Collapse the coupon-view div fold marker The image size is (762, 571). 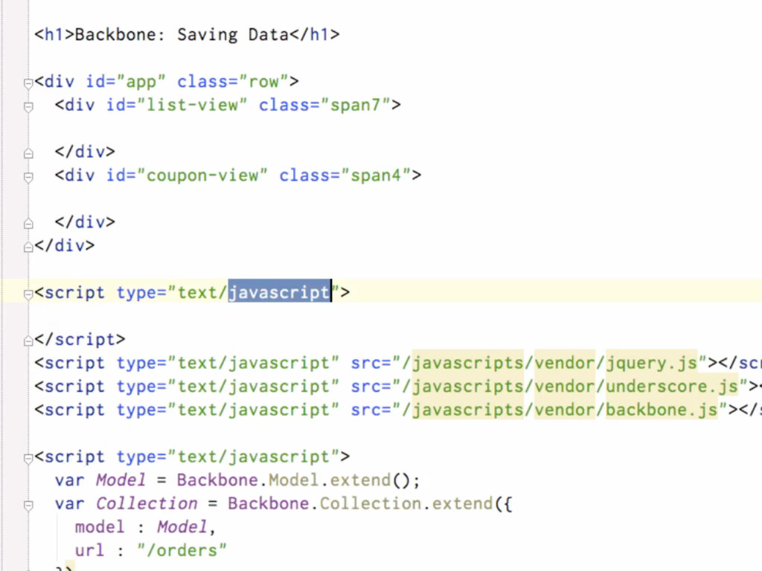(x=28, y=177)
